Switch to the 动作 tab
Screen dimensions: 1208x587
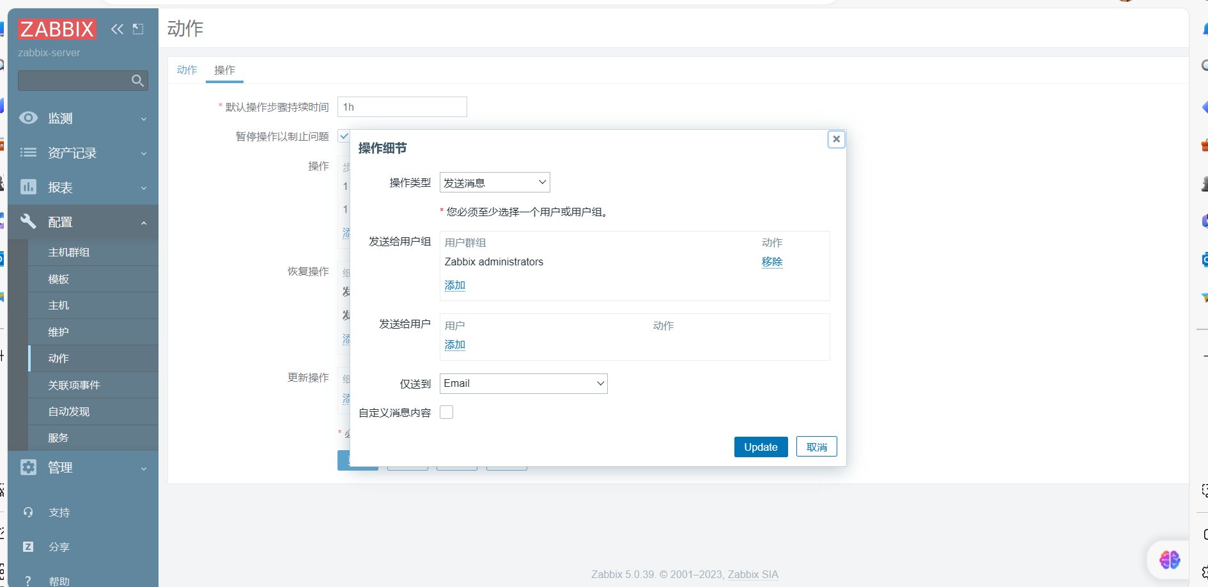[x=187, y=70]
